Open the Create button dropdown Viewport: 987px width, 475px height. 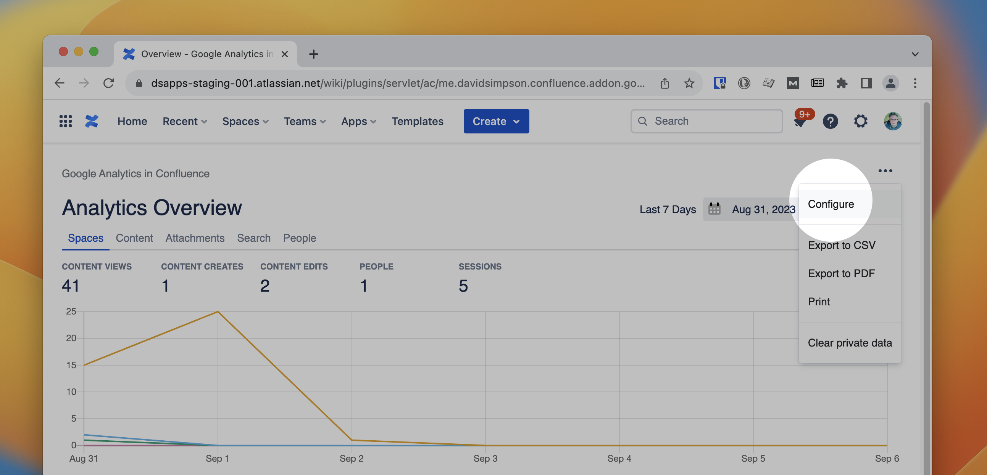[496, 121]
